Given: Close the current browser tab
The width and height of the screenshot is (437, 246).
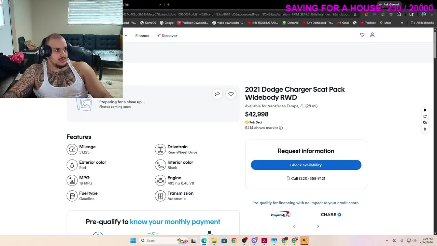Looking at the screenshot, I should (x=160, y=4).
